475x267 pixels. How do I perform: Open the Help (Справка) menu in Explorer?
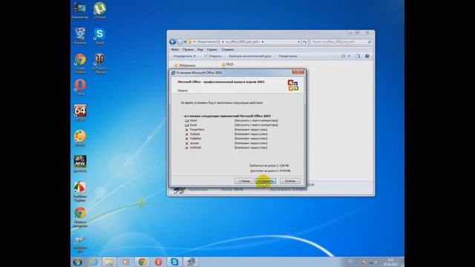(x=228, y=50)
